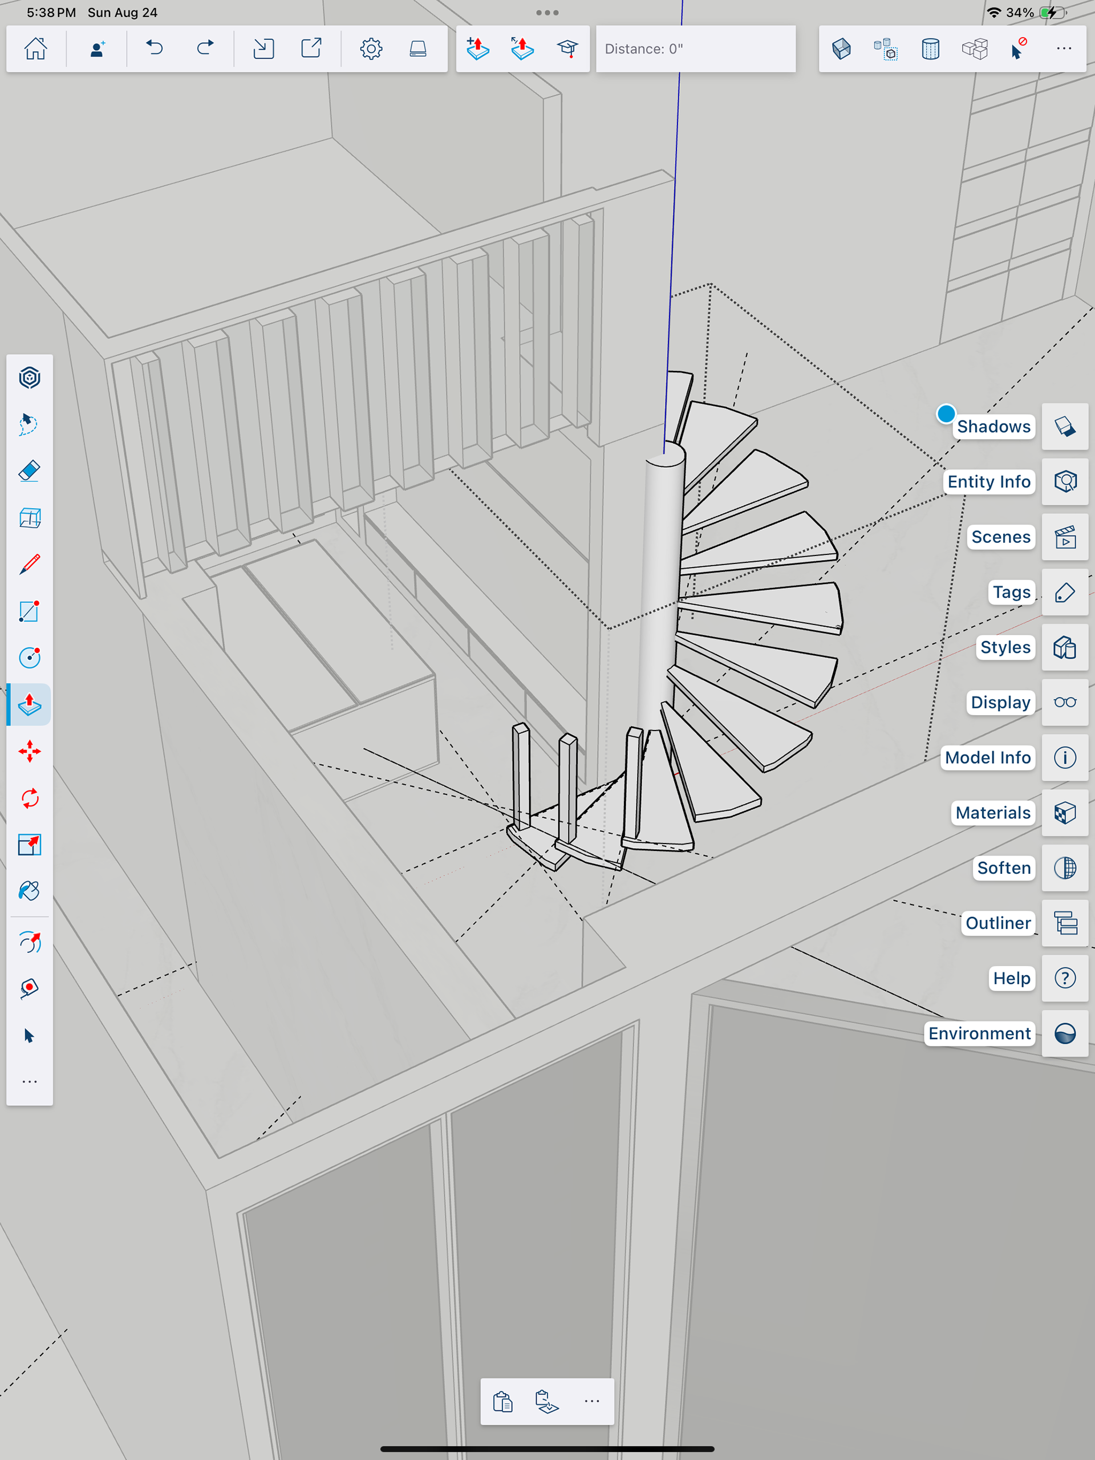Select the Paint Bucket tool
Viewport: 1095px width, 1460px height.
29,891
